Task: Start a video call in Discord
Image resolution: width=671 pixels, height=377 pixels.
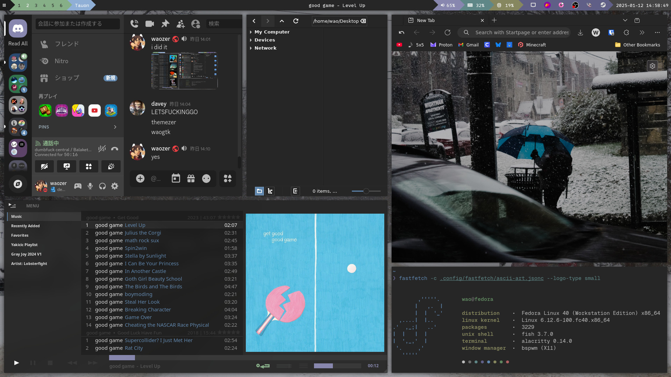Action: coord(150,23)
